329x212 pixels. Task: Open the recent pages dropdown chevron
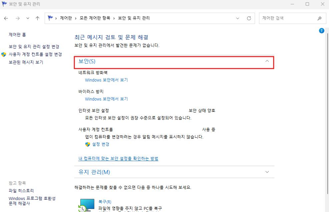[x=28, y=18]
